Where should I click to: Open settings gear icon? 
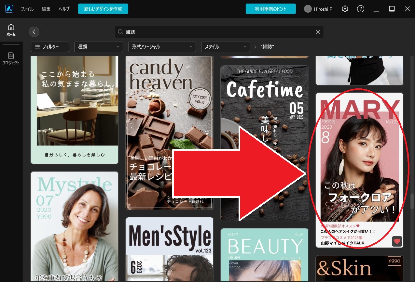point(345,9)
